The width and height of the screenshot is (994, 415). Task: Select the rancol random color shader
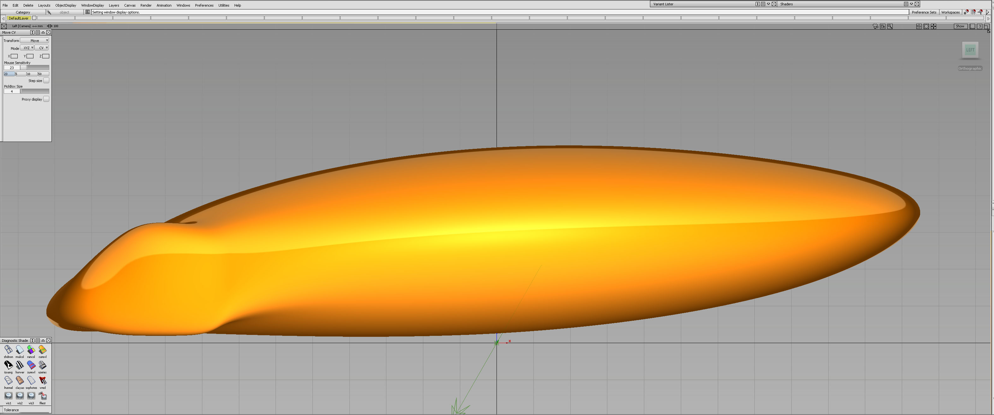31,349
